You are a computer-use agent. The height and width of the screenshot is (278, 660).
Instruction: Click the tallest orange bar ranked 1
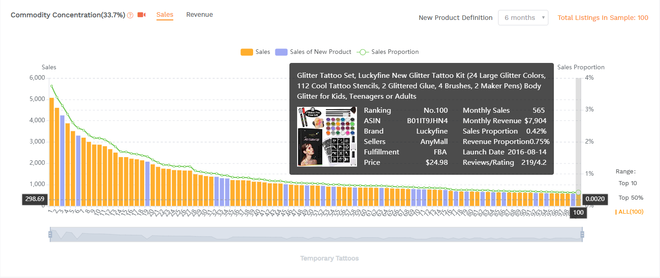tap(52, 149)
